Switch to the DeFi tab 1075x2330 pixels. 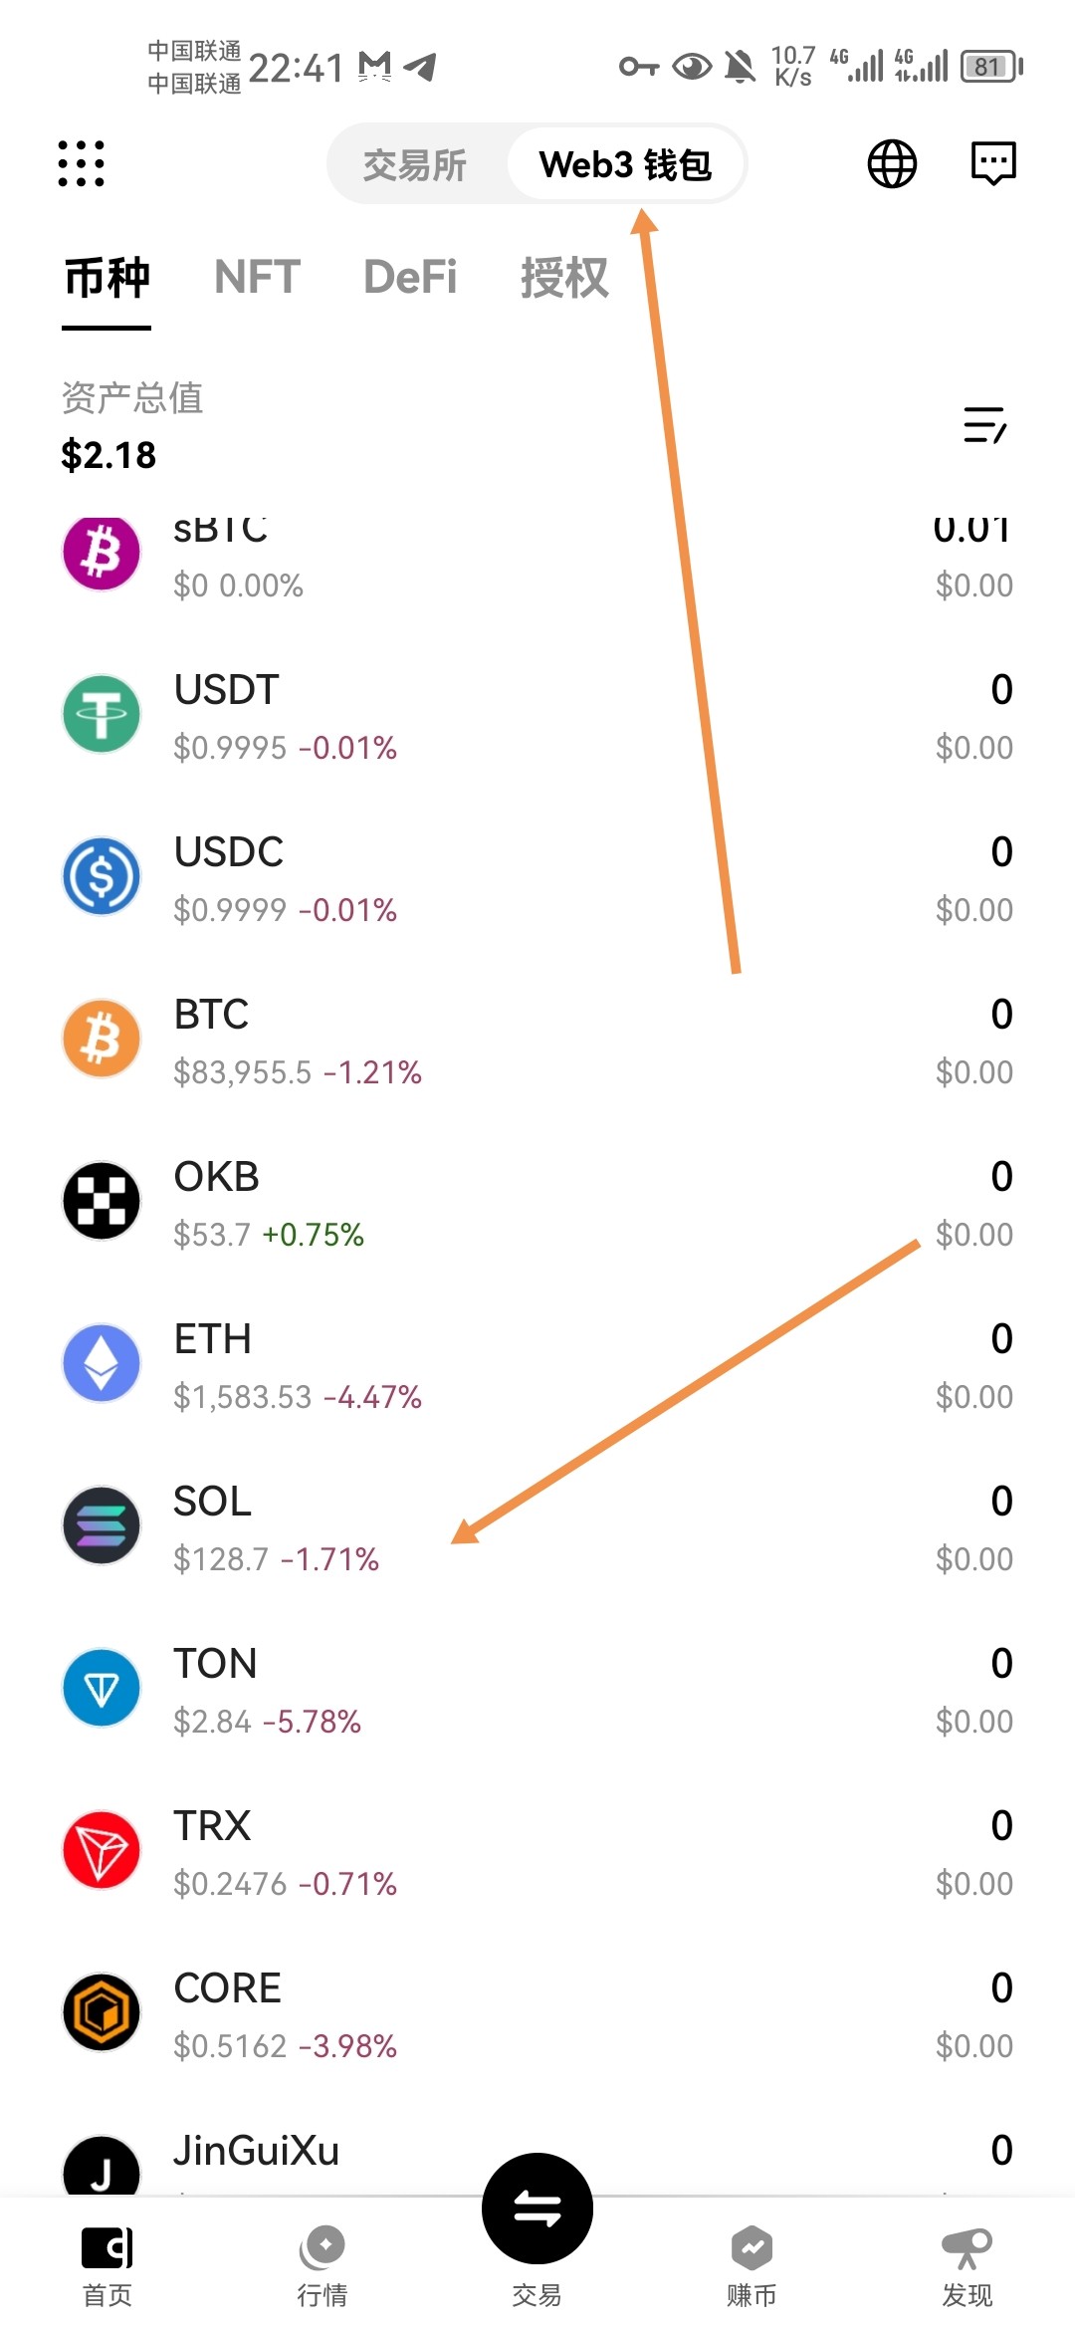(410, 277)
